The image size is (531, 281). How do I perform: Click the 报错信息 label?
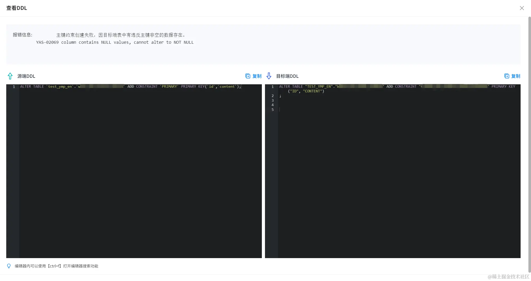pos(22,35)
